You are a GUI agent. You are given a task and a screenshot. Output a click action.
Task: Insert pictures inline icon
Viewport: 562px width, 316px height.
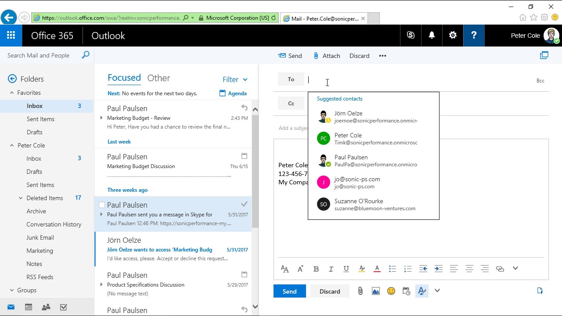coord(375,291)
